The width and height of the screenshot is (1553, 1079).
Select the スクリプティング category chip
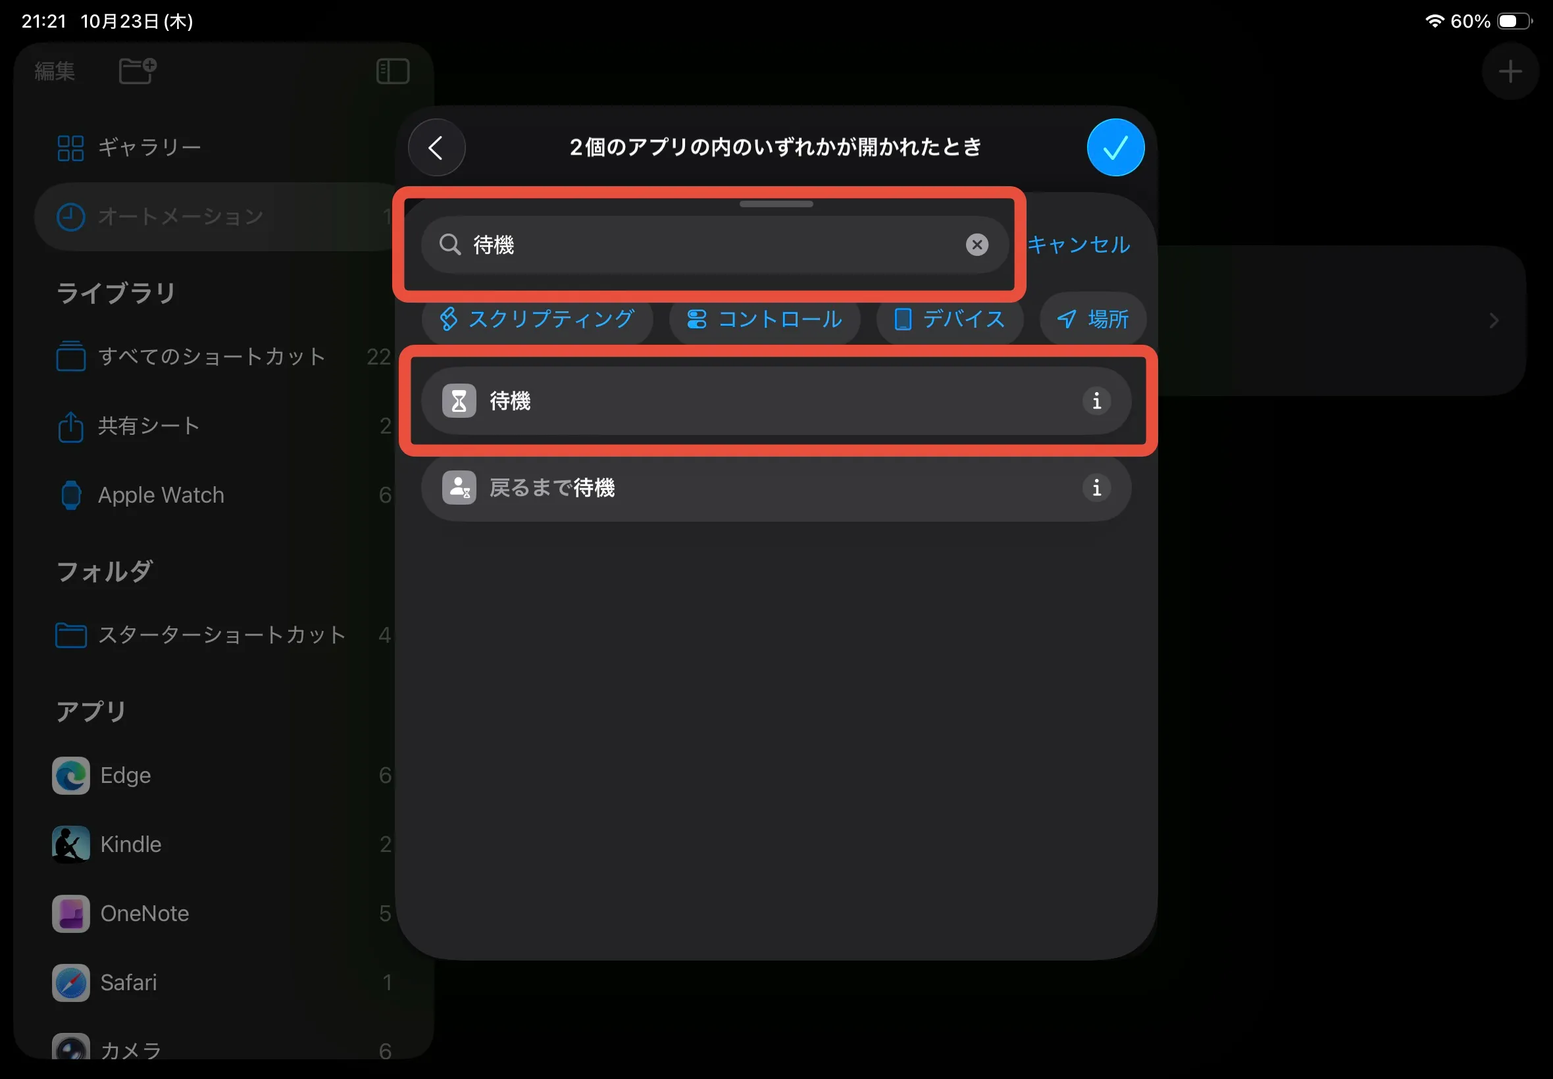tap(538, 319)
